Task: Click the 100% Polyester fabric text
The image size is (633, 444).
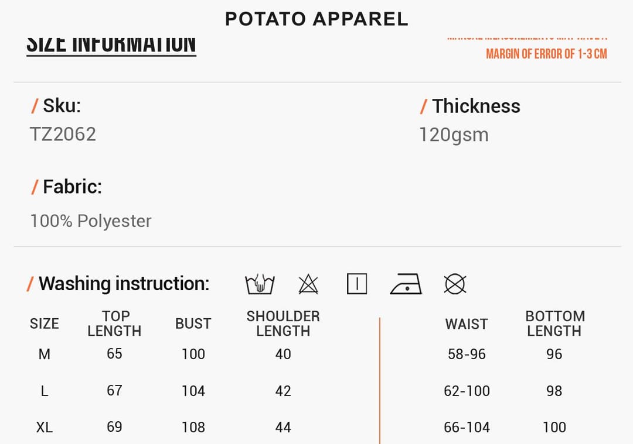Action: point(91,221)
